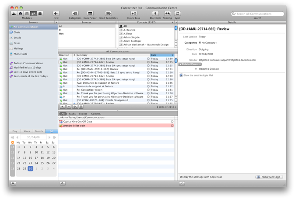The height and width of the screenshot is (199, 295).
Task: Switch calendar to Month view
Action: 39,131
